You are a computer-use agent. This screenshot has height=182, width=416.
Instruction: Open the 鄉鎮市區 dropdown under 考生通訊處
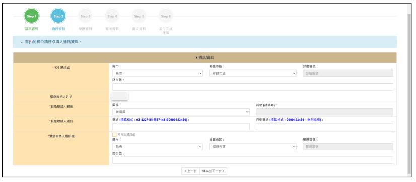click(253, 73)
